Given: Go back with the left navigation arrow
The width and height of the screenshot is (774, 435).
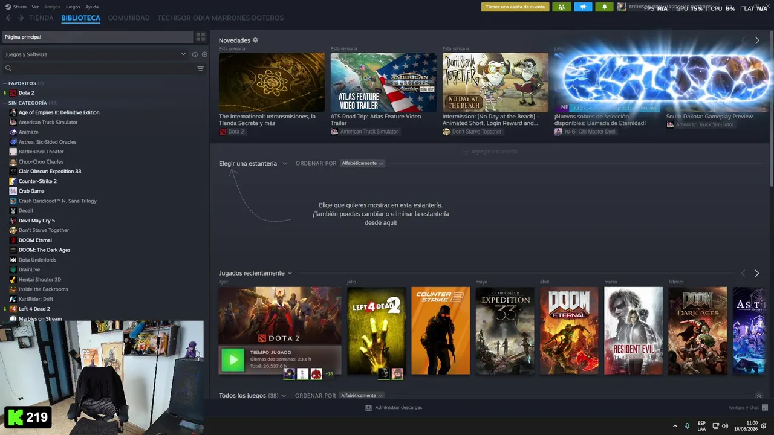Looking at the screenshot, I should click(8, 18).
